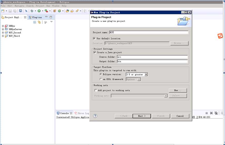
Task: Click the Output folder input field
Action: click(x=152, y=61)
